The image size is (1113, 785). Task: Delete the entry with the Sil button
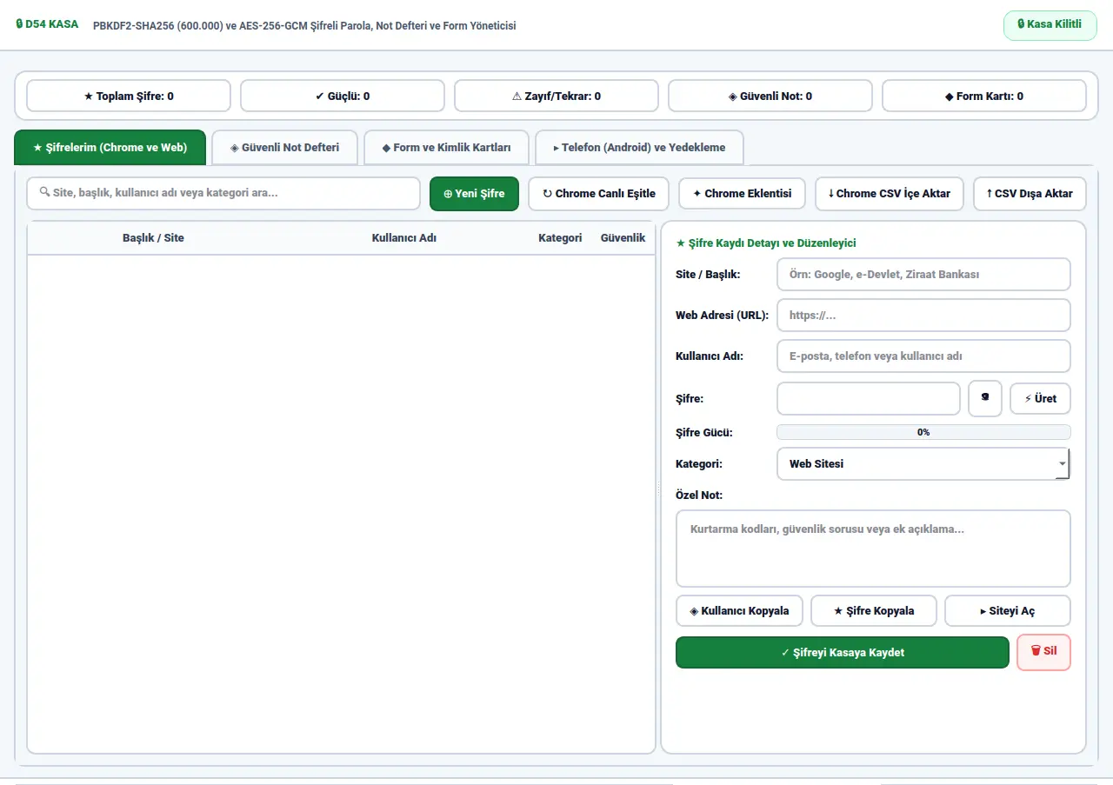click(1043, 652)
